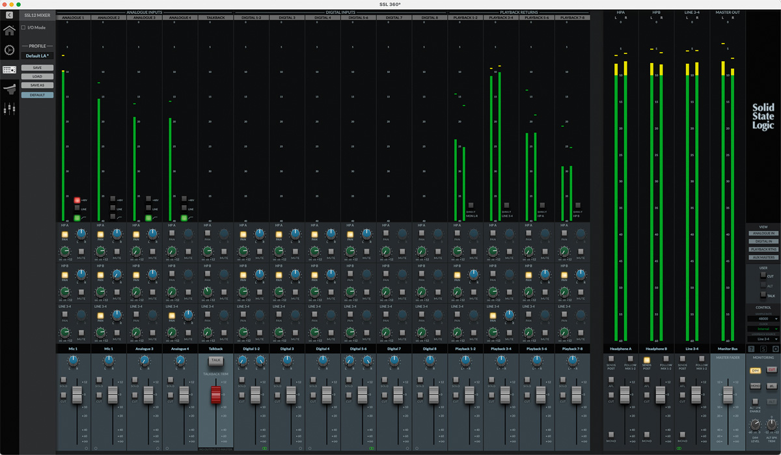Toggle the LINE input button on Analogue 3
This screenshot has width=781, height=455.
coord(148,208)
